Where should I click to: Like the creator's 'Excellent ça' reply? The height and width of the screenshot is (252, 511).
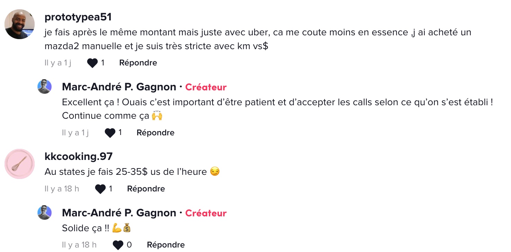click(110, 133)
